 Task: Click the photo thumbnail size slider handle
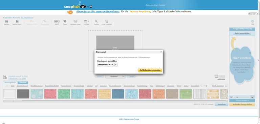click(237, 97)
